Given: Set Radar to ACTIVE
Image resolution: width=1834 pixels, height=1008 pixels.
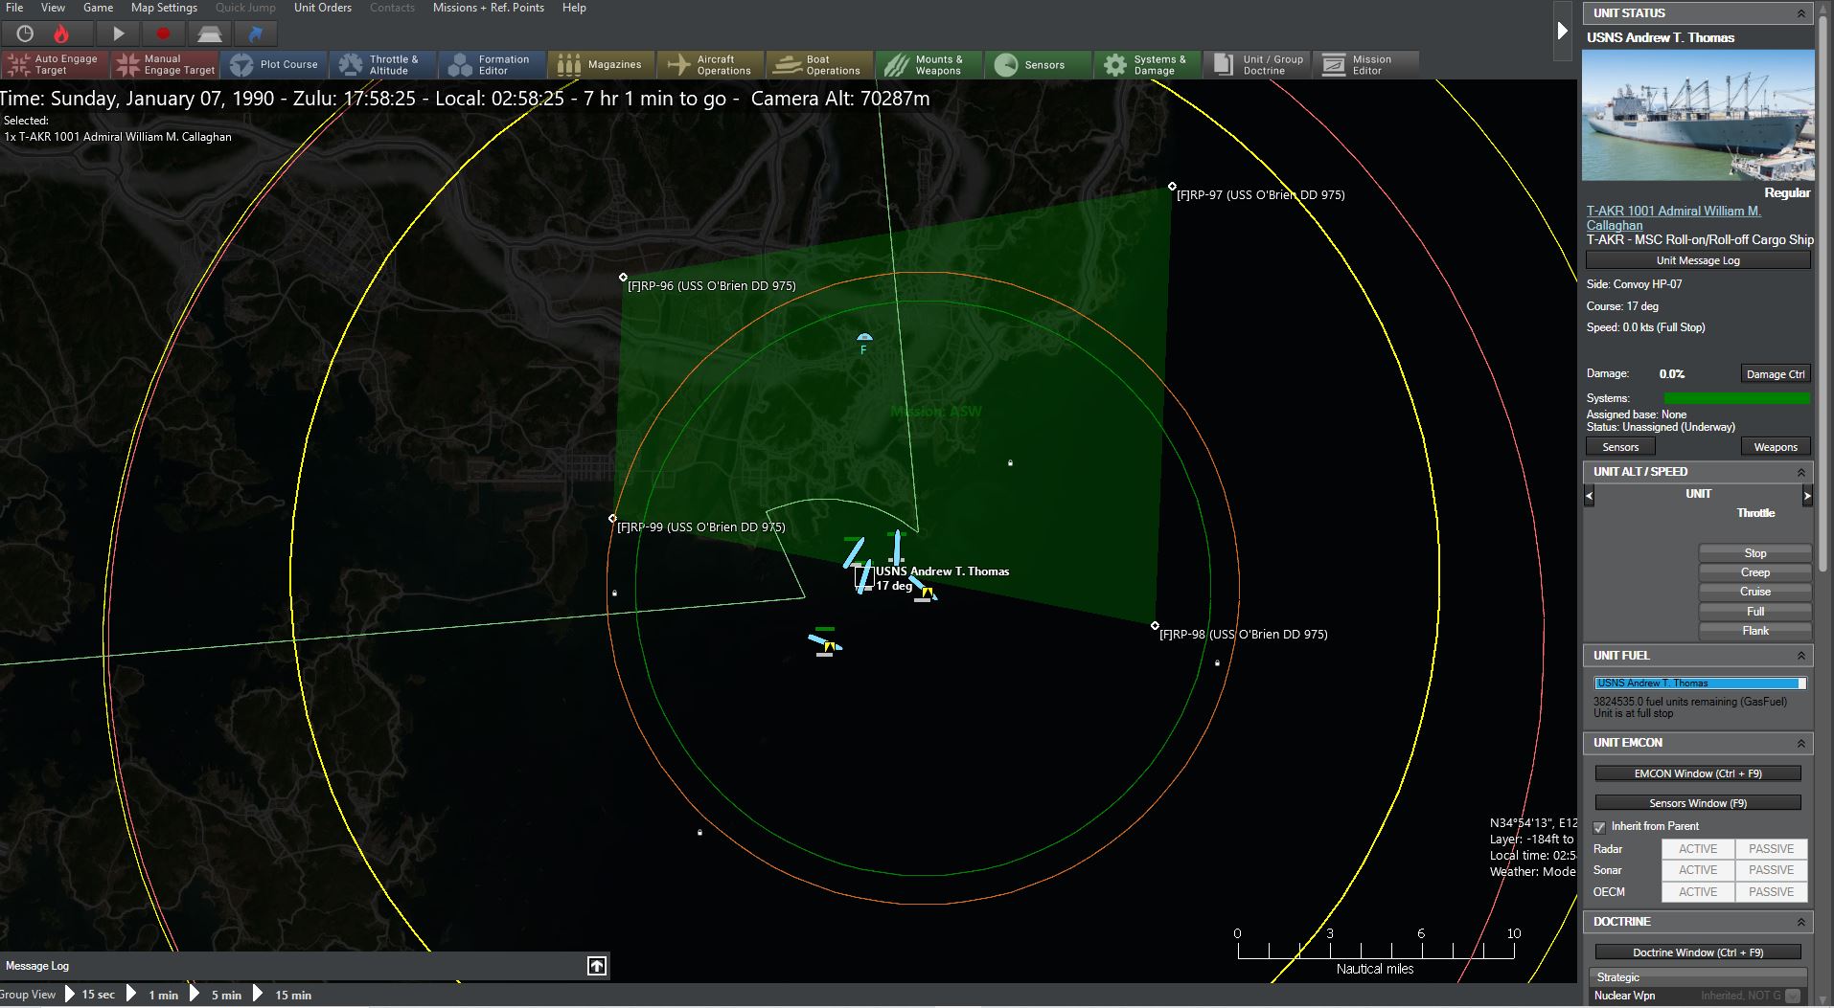Looking at the screenshot, I should (x=1698, y=849).
